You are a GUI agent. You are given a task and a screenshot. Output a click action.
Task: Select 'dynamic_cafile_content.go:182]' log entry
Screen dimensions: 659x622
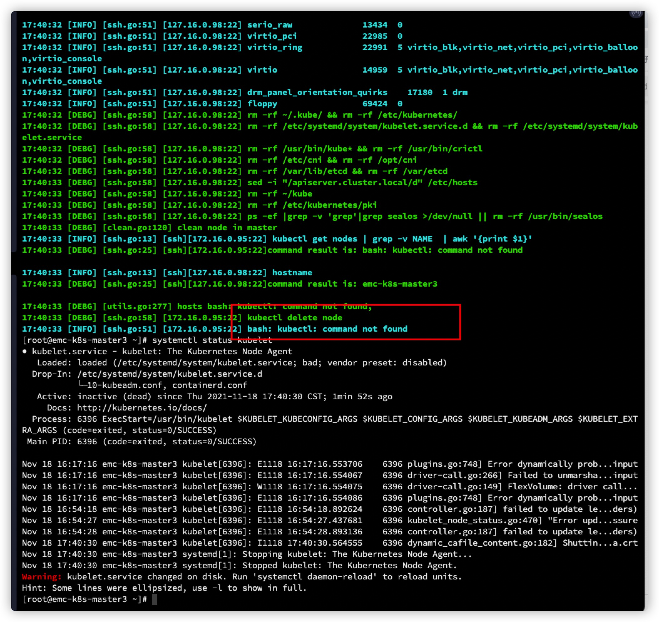[x=482, y=543]
